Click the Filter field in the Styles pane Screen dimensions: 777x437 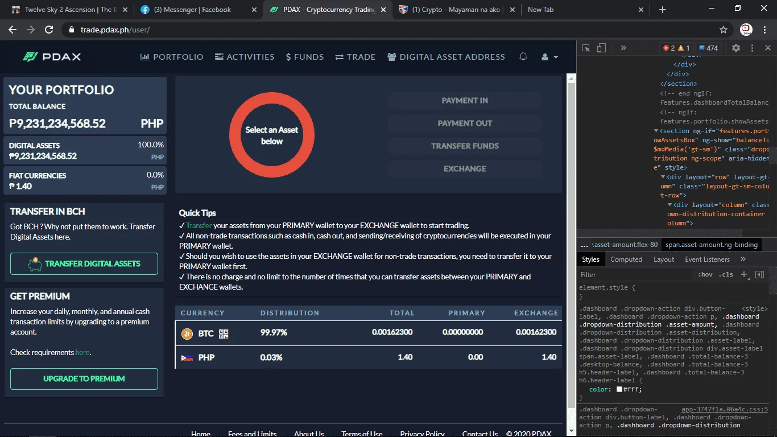(x=634, y=275)
